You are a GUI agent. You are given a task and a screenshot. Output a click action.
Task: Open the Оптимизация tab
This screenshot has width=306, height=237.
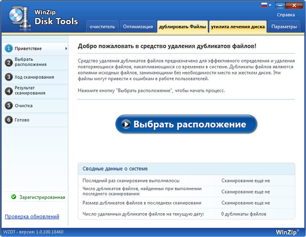[138, 27]
